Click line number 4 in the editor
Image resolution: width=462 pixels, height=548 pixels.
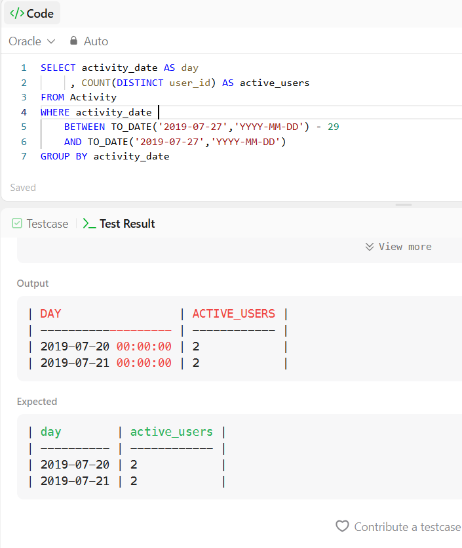point(24,112)
